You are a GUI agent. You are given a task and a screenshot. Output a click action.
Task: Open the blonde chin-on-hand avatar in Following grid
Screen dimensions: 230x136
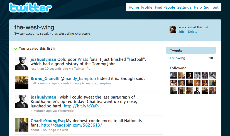pyautogui.click(x=182, y=75)
